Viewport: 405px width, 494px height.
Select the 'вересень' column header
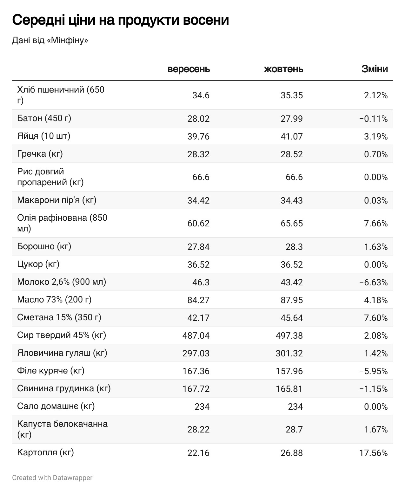(189, 69)
